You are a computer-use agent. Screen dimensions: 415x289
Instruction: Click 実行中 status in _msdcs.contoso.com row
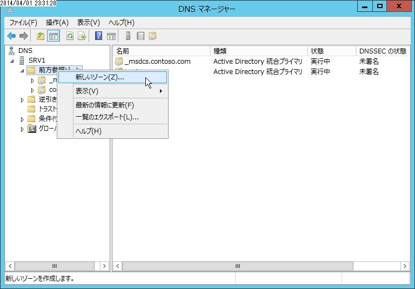coord(320,62)
